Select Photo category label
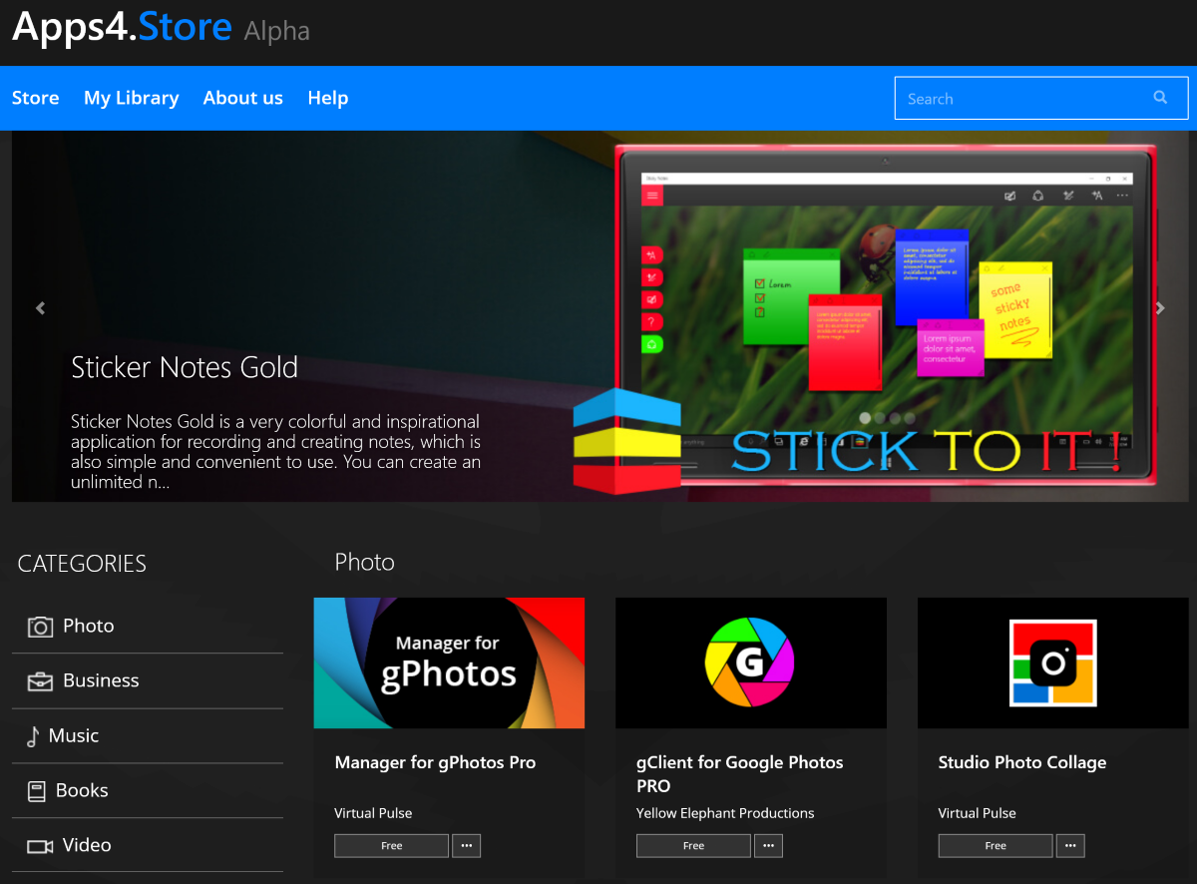 click(x=88, y=626)
